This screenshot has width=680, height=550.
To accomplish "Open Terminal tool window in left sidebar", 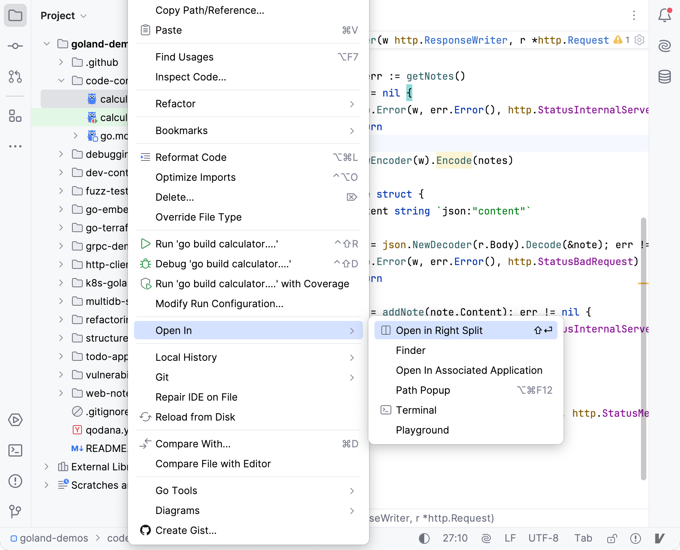I will 15,450.
